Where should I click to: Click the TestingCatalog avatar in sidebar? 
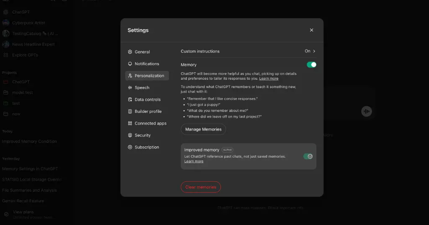tap(6, 33)
